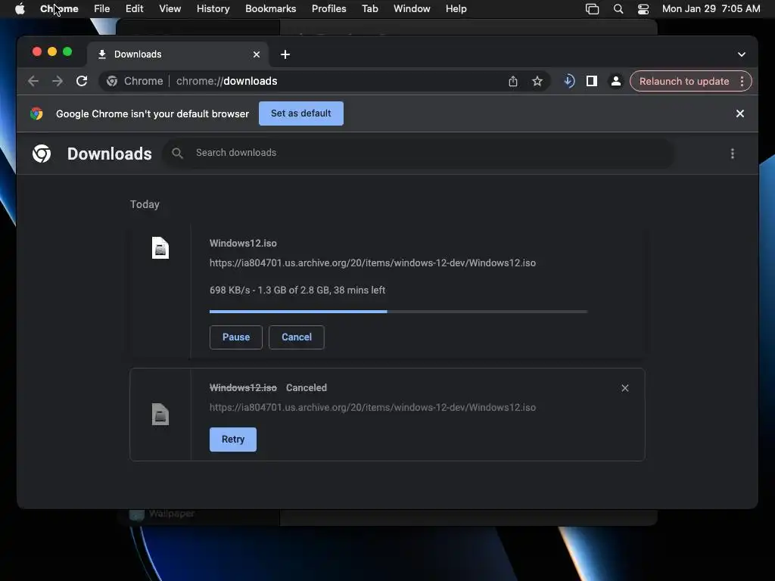Click the Stage Manager icon in menu bar
Screen dimensions: 775x581
click(x=592, y=9)
